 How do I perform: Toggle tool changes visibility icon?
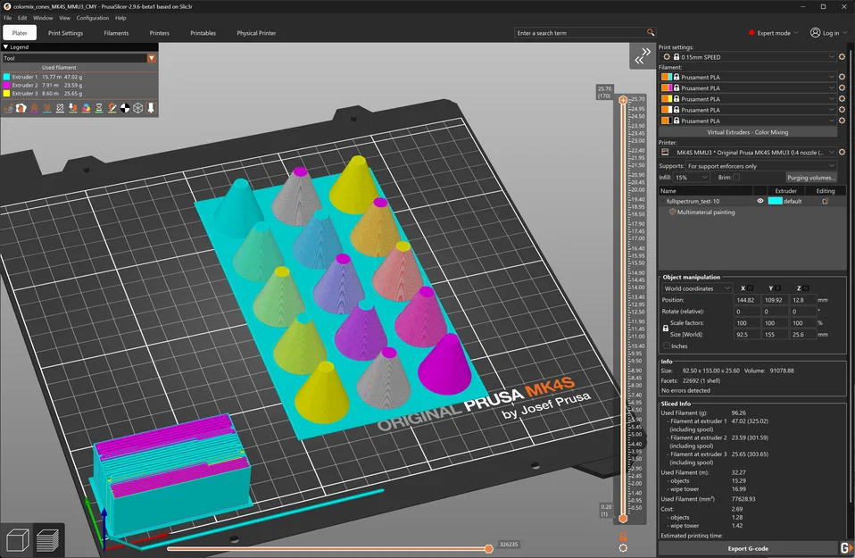73,108
